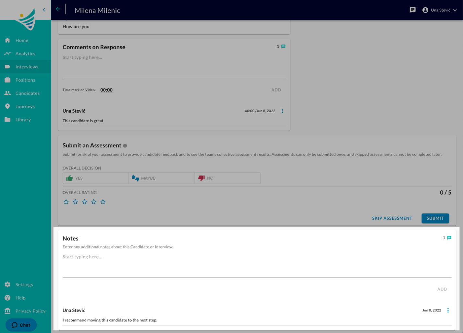
Task: Open options menu for Una Stević's note
Action: coord(448,310)
